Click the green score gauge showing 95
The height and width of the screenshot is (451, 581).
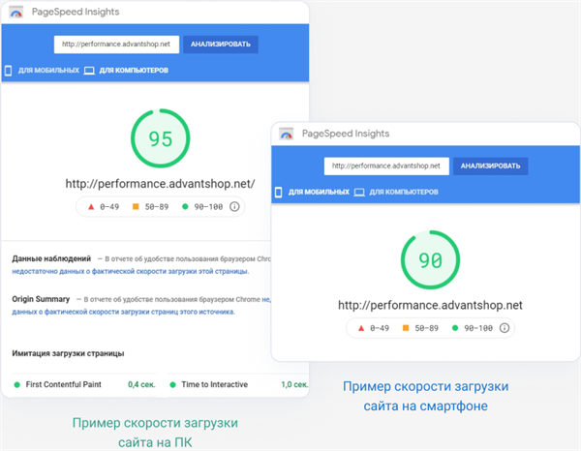[x=160, y=139]
